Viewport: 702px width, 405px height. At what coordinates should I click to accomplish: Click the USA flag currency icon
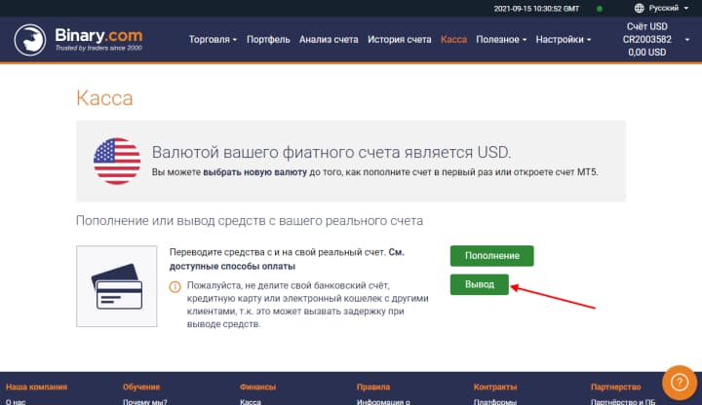(117, 161)
